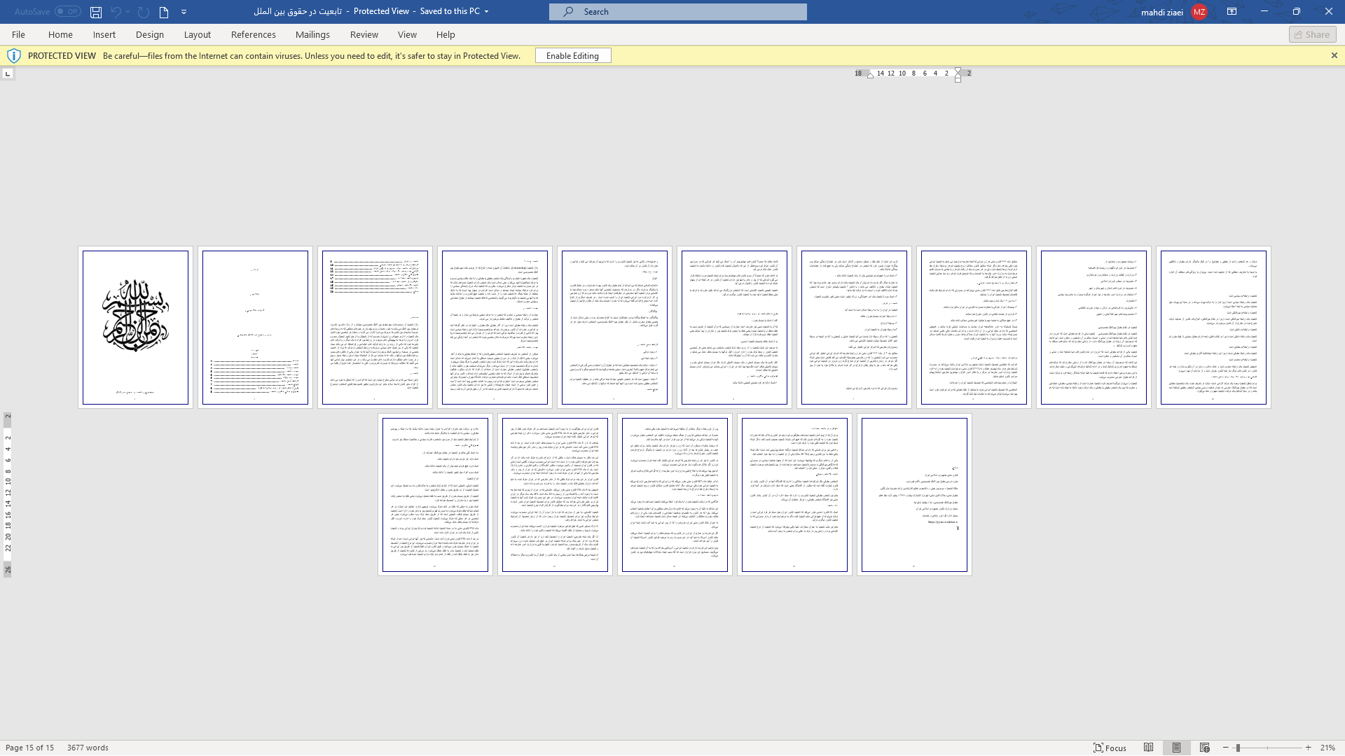The width and height of the screenshot is (1345, 756).
Task: Toggle Protected View notification visibility
Action: coord(1334,55)
